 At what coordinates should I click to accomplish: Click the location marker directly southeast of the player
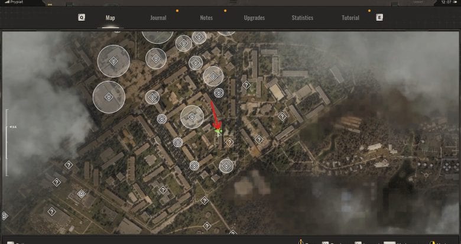pyautogui.click(x=226, y=166)
